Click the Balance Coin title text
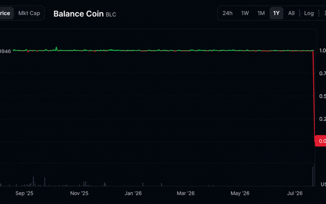 (x=78, y=14)
